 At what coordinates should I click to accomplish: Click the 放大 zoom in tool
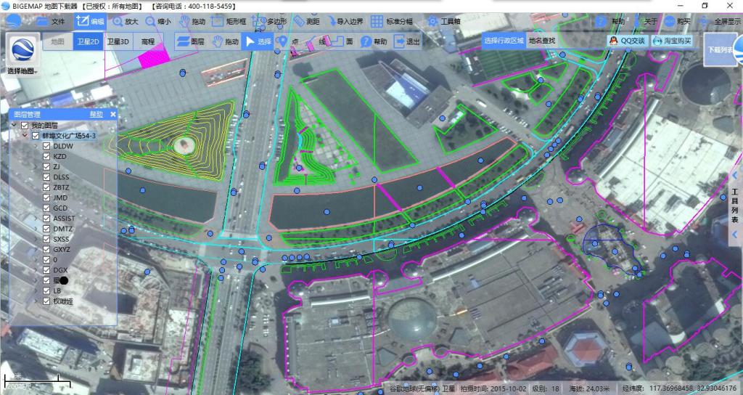[x=126, y=21]
